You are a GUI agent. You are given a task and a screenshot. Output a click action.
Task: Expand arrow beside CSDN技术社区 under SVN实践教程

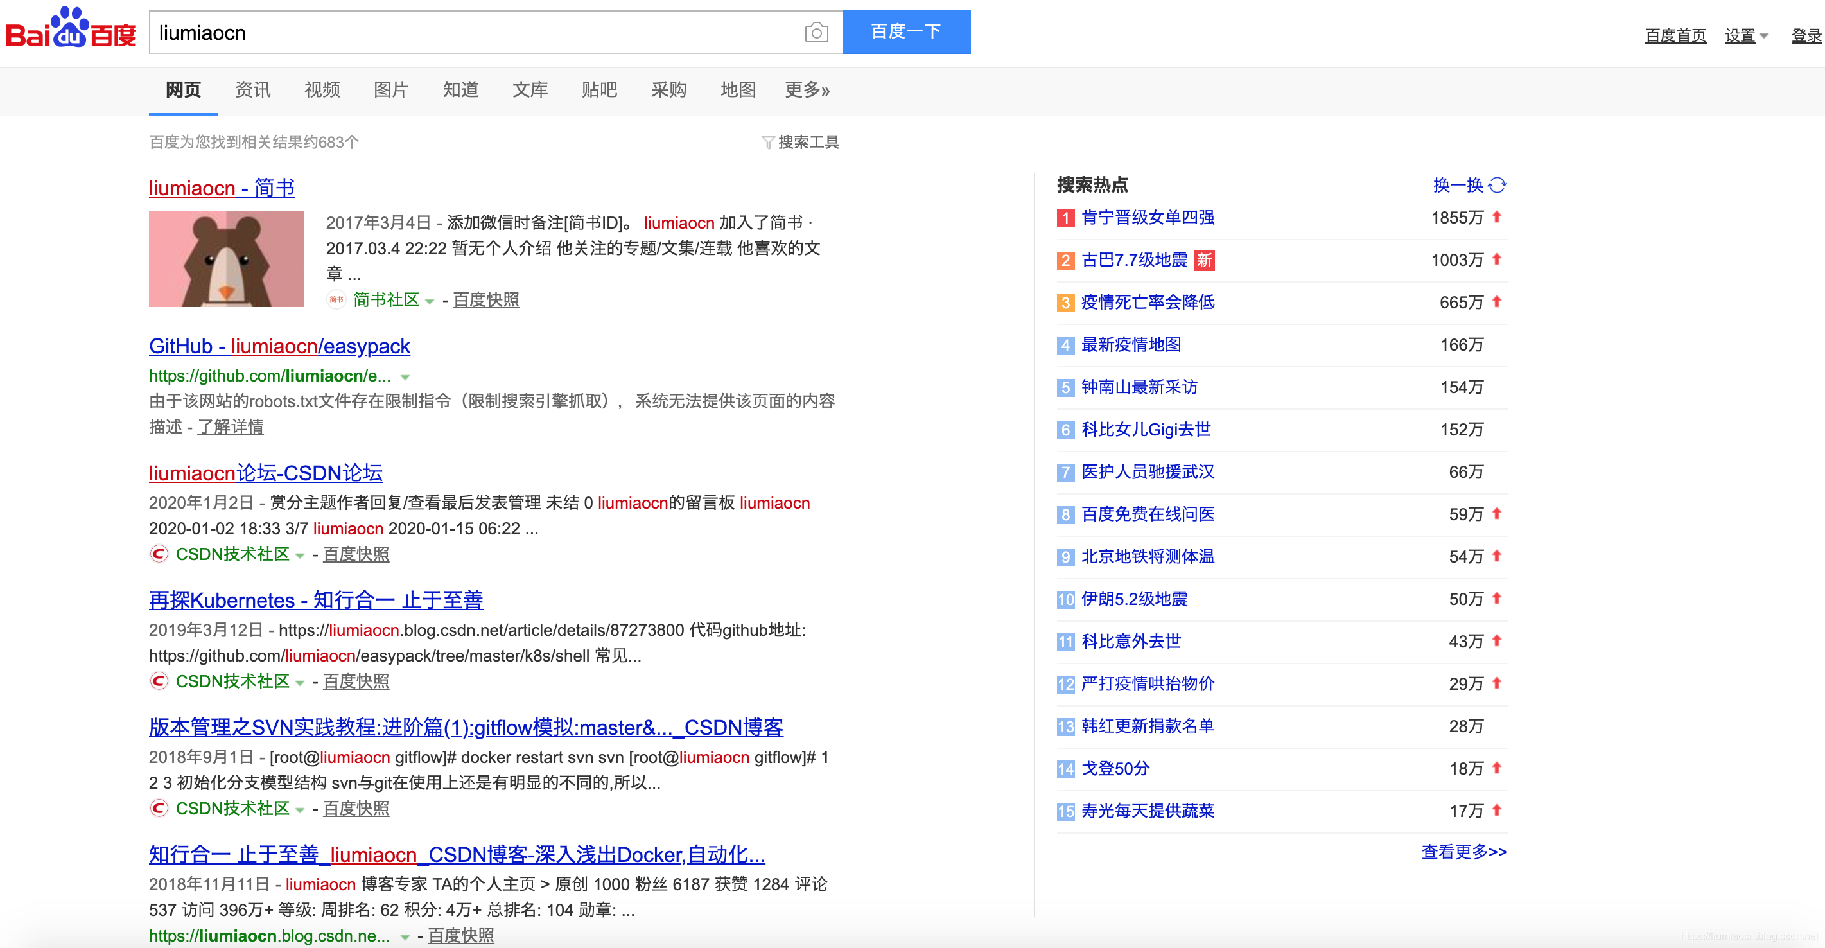300,811
